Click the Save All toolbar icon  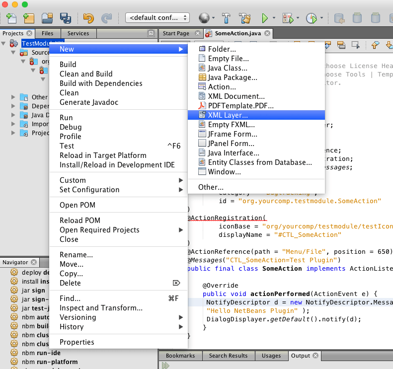[x=65, y=18]
